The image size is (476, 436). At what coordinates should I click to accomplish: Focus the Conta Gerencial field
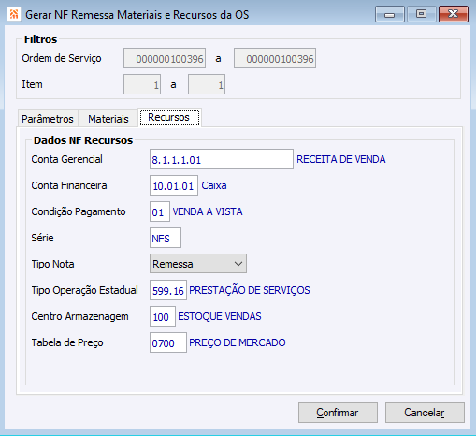point(222,159)
